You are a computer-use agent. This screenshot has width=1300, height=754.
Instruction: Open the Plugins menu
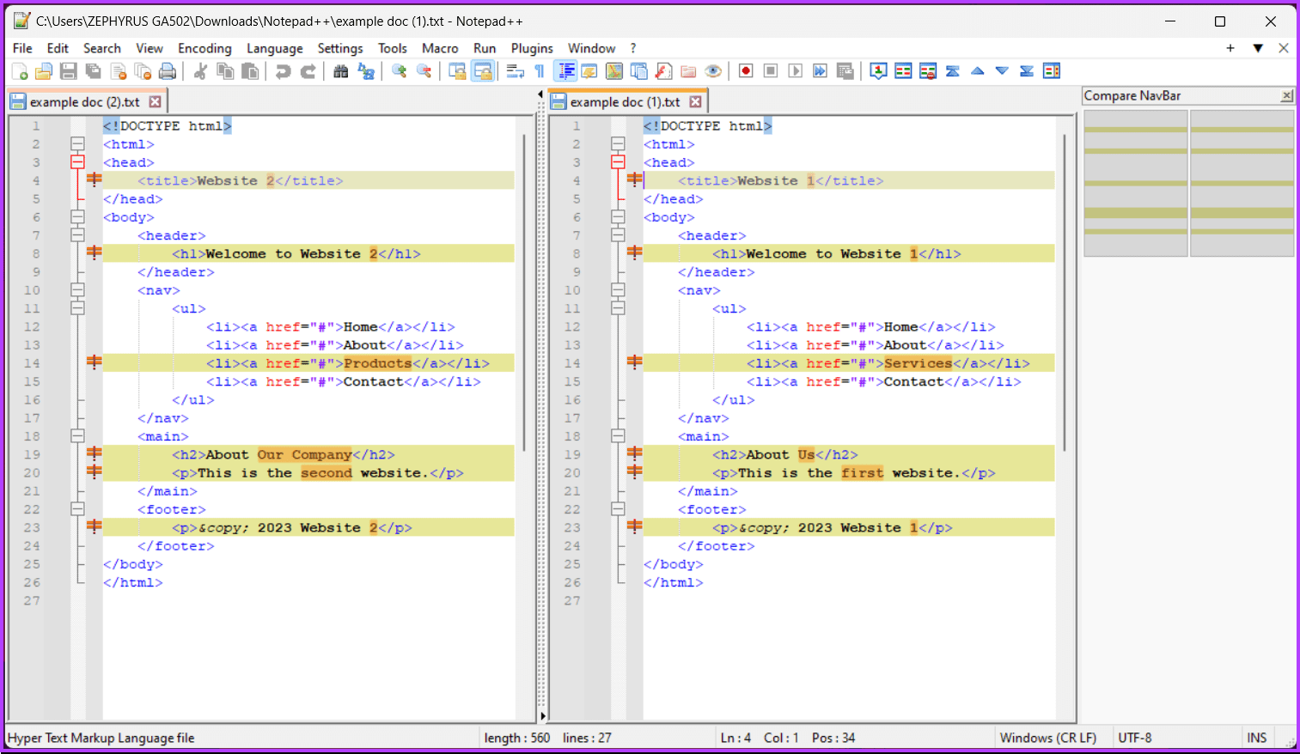(531, 48)
